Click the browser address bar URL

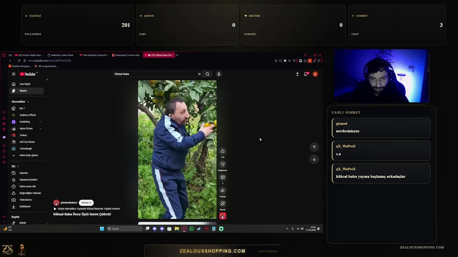pyautogui.click(x=49, y=61)
